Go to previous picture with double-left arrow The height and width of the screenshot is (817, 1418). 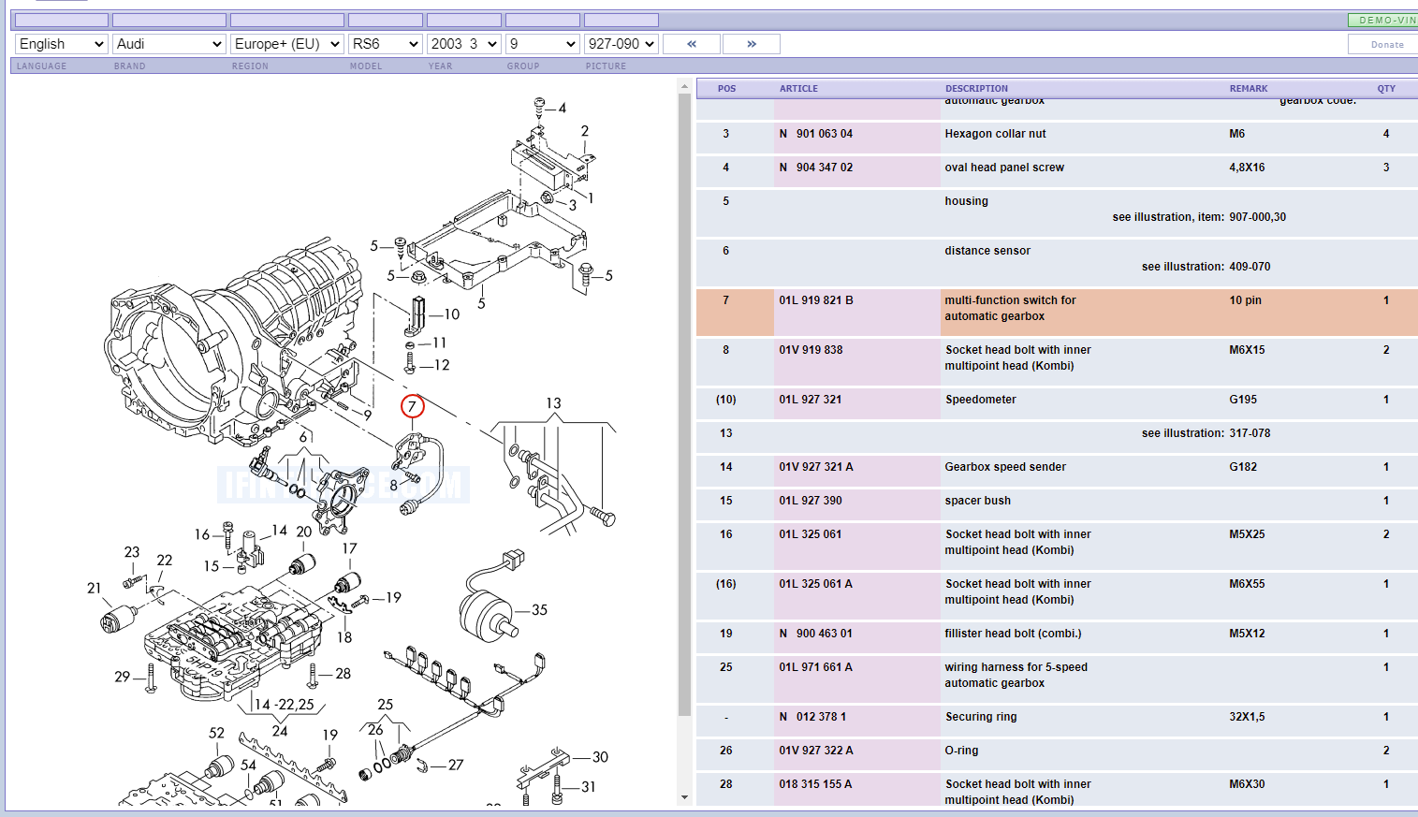point(692,44)
